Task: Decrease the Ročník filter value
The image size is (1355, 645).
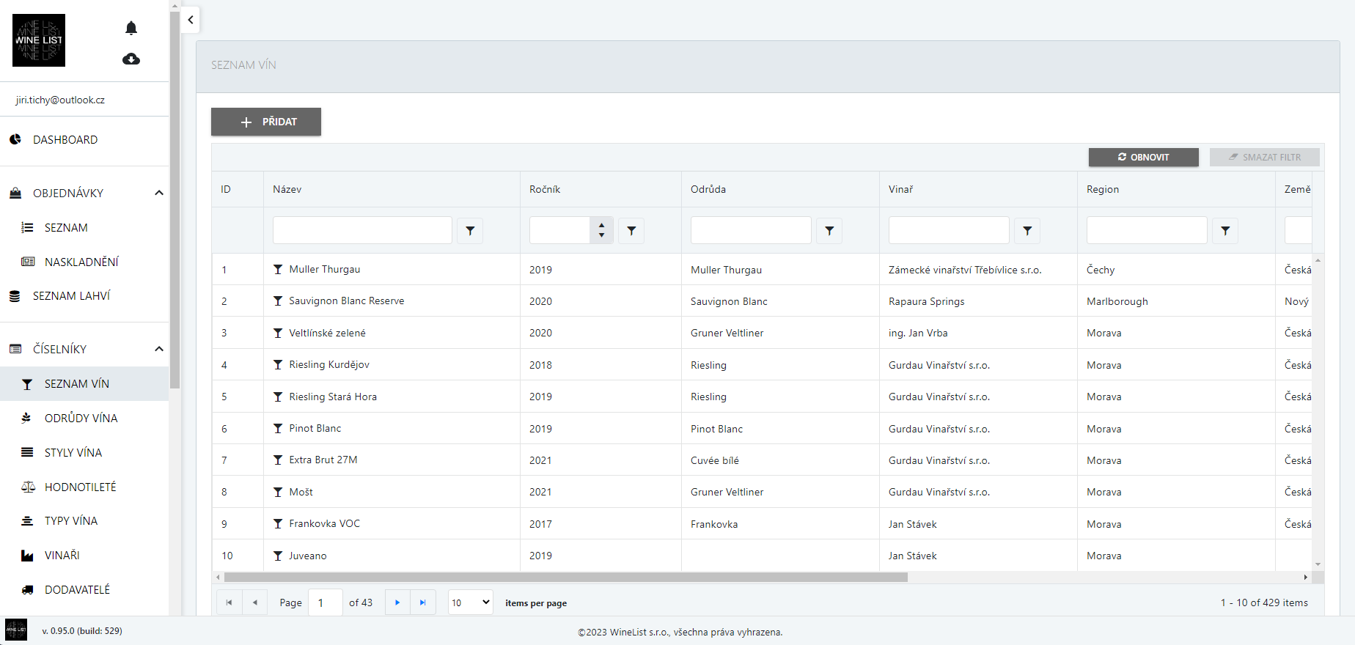Action: (x=601, y=235)
